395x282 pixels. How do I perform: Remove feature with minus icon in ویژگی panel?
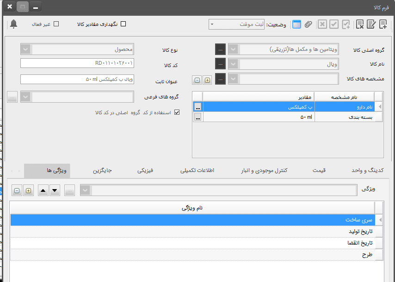coord(17,190)
